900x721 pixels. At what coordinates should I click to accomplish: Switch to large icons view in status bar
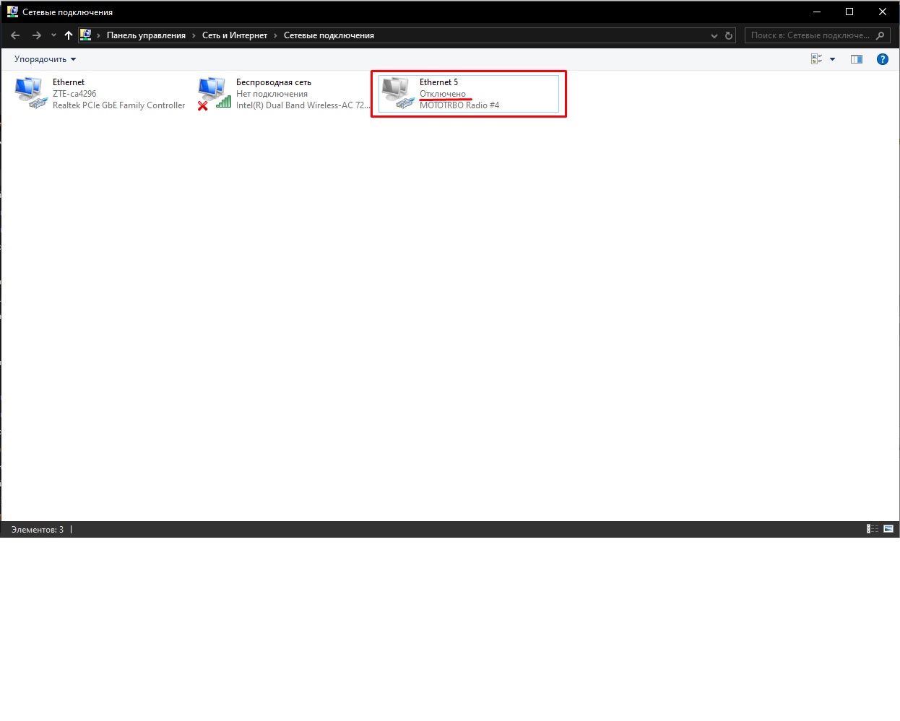pos(888,529)
